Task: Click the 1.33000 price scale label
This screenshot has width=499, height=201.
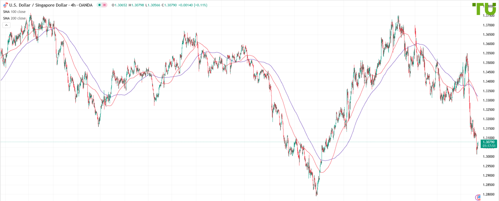Action: [488, 100]
